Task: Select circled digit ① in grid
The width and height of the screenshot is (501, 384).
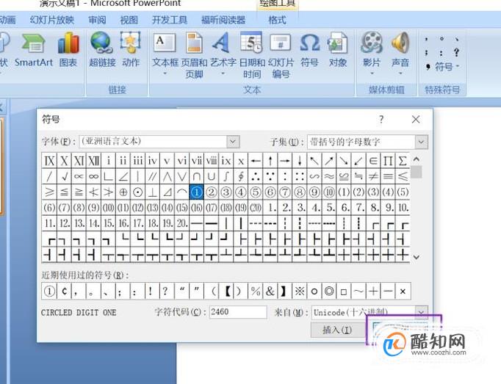Action: (196, 192)
